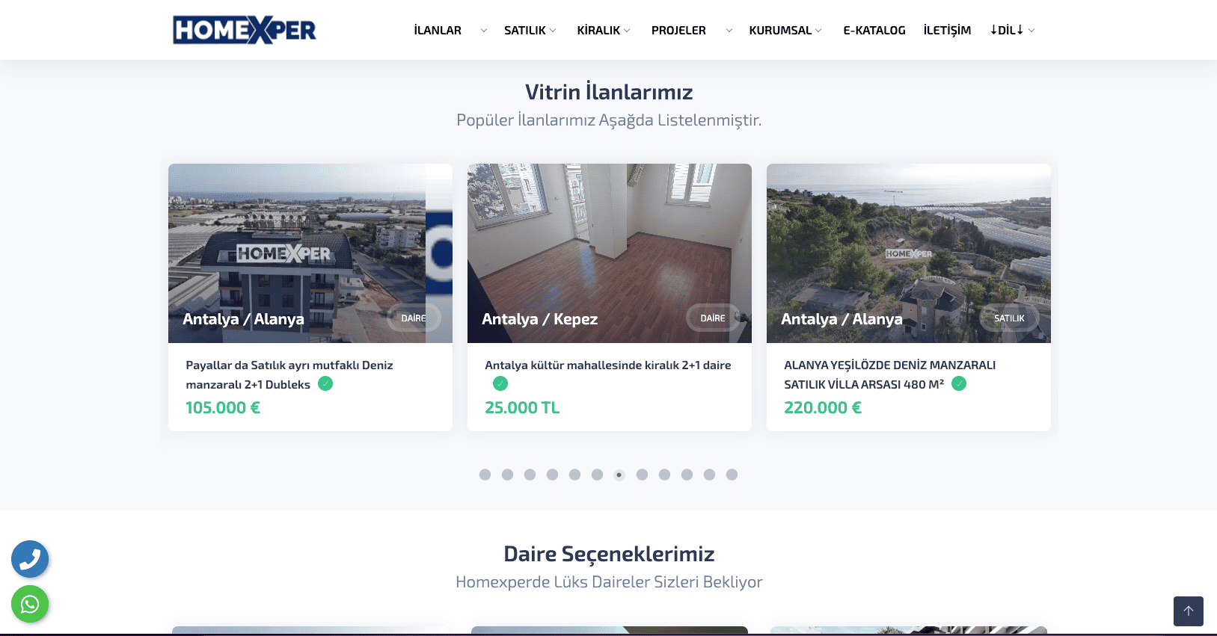Click Antalya / Alanya label on third card
This screenshot has height=636, width=1217.
click(842, 319)
